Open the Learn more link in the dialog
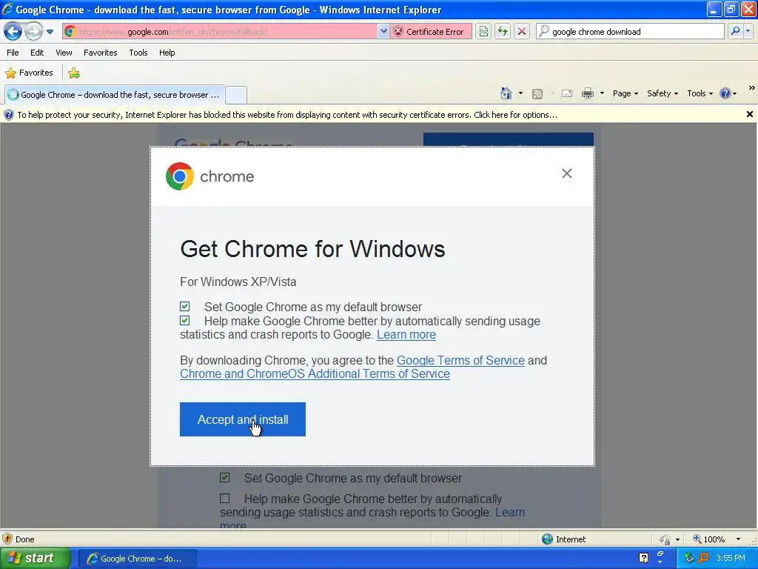This screenshot has height=569, width=758. tap(406, 335)
